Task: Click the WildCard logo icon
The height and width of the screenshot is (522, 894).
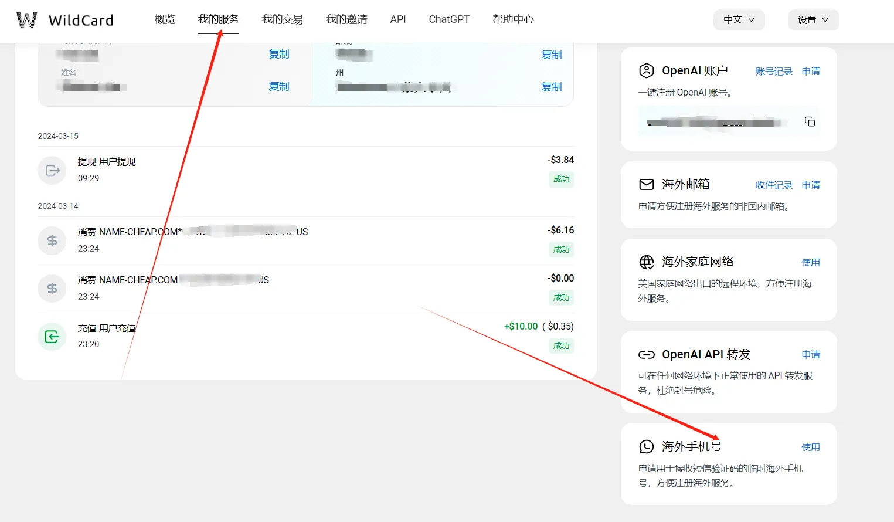Action: pos(27,20)
